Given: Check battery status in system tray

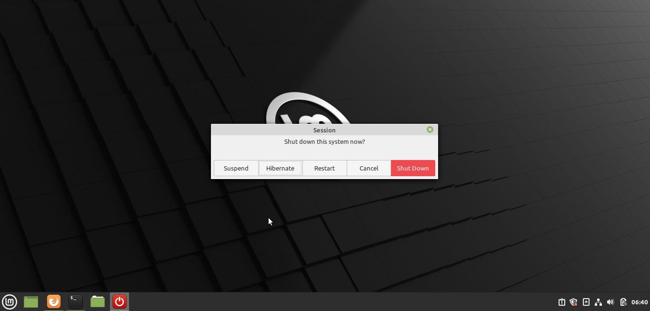Looking at the screenshot, I should (x=623, y=301).
